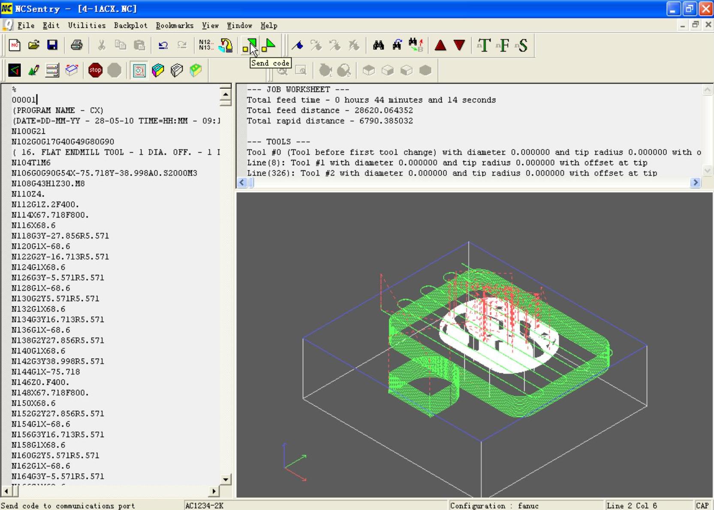
Task: Click the printer icon
Action: [77, 45]
